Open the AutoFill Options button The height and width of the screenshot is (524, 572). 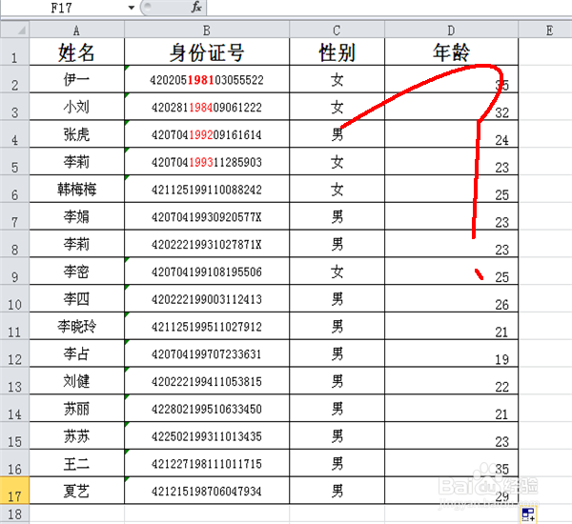528,514
